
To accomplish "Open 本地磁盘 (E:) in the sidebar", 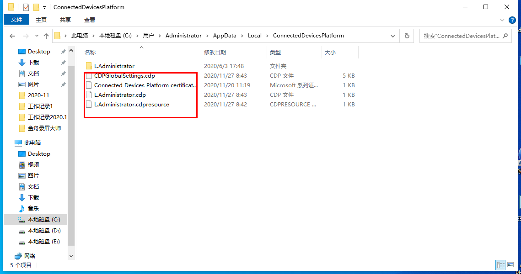I will pos(43,241).
